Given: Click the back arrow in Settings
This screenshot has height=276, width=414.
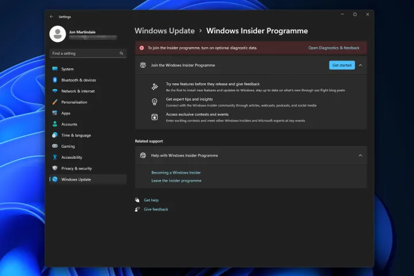Looking at the screenshot, I should coord(52,17).
